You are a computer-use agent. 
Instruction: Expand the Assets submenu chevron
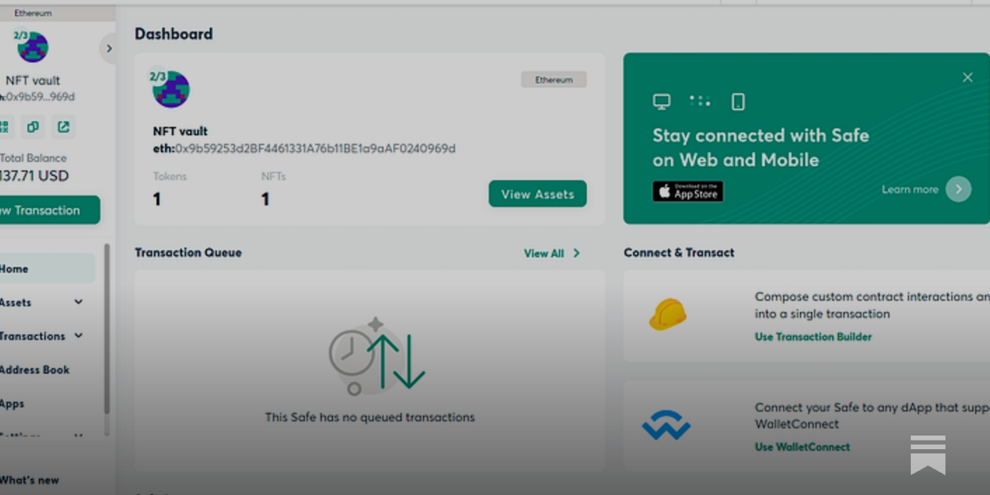click(x=79, y=302)
